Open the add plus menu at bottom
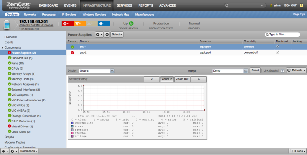 (5, 151)
